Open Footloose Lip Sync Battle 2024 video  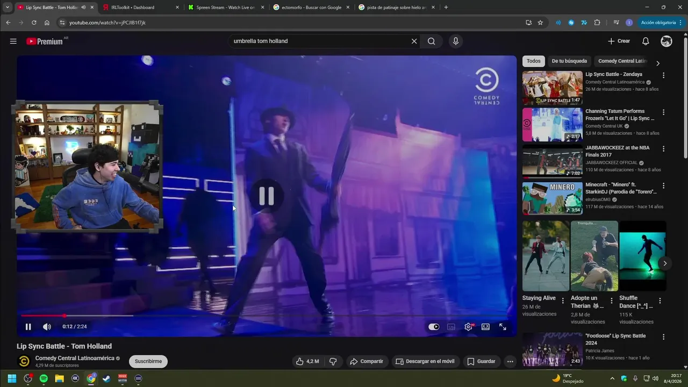pos(552,349)
